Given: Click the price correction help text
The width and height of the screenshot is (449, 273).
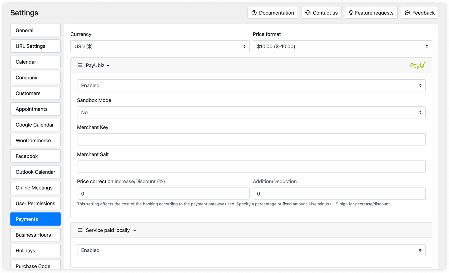Looking at the screenshot, I should [234, 204].
